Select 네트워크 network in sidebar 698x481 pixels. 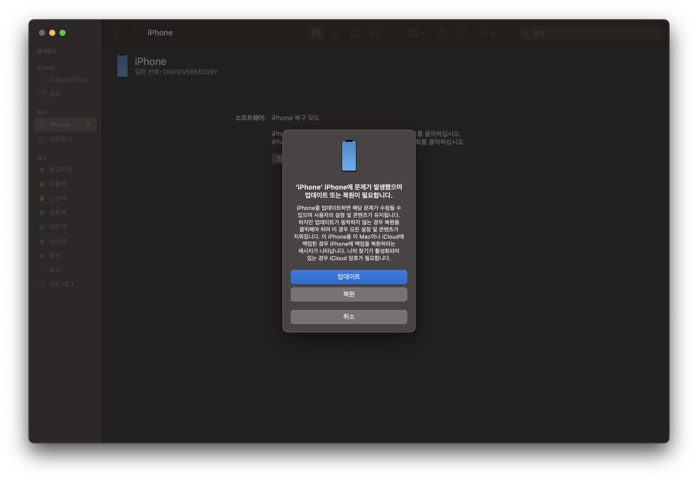(60, 139)
